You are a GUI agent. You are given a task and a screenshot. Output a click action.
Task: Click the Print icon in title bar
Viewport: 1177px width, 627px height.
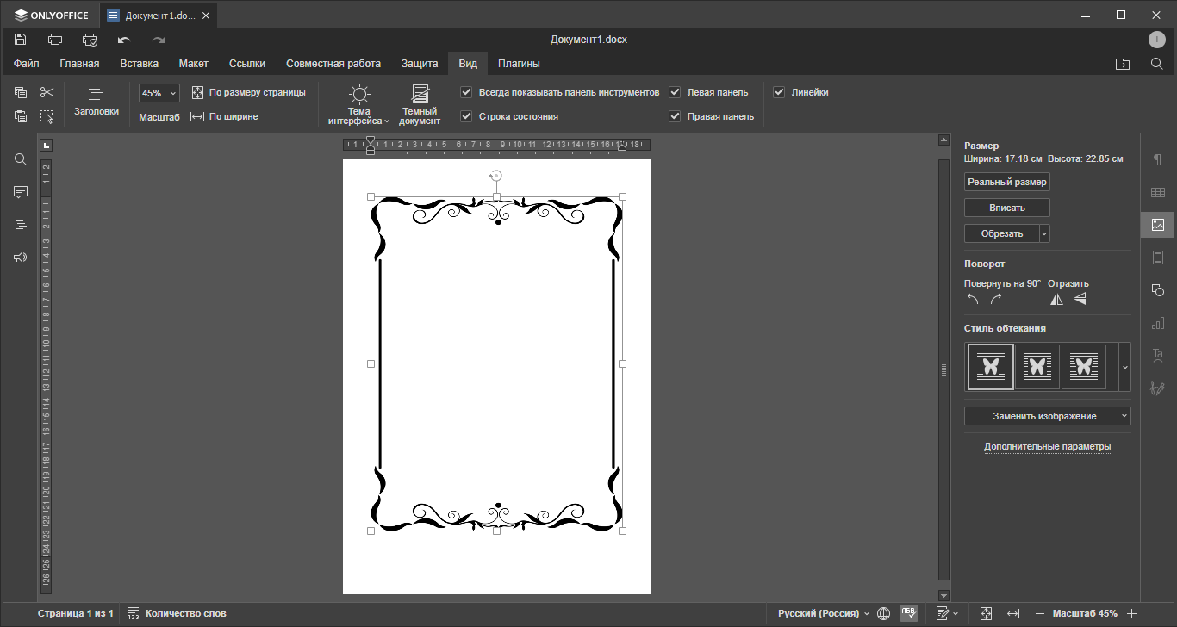click(x=55, y=40)
